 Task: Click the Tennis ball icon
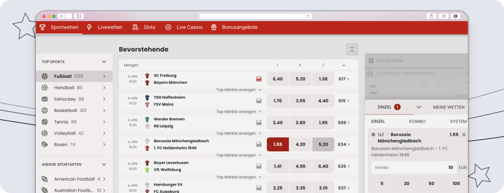(x=45, y=122)
